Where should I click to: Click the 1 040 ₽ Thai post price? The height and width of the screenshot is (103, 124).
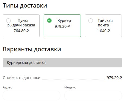pos(103,31)
